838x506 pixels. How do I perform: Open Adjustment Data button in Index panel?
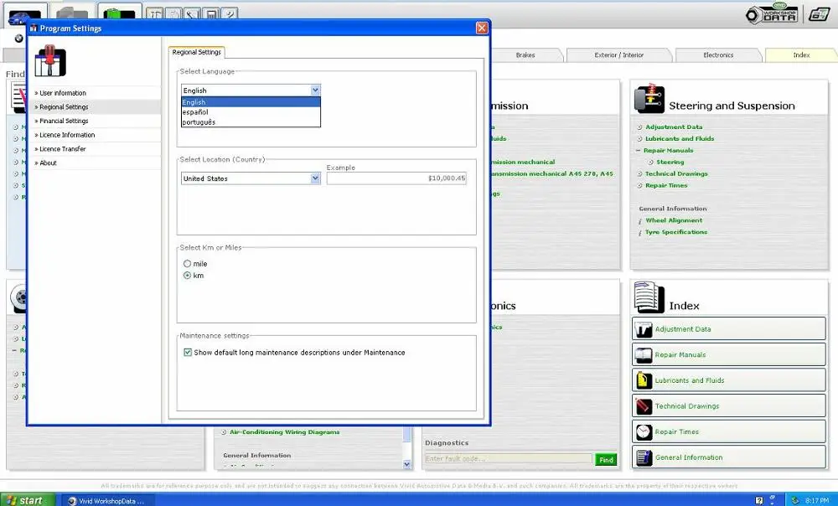(x=729, y=329)
